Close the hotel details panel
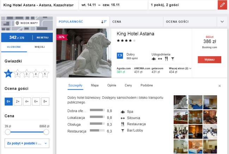Screen dimensions: 229x154 (x=219, y=86)
